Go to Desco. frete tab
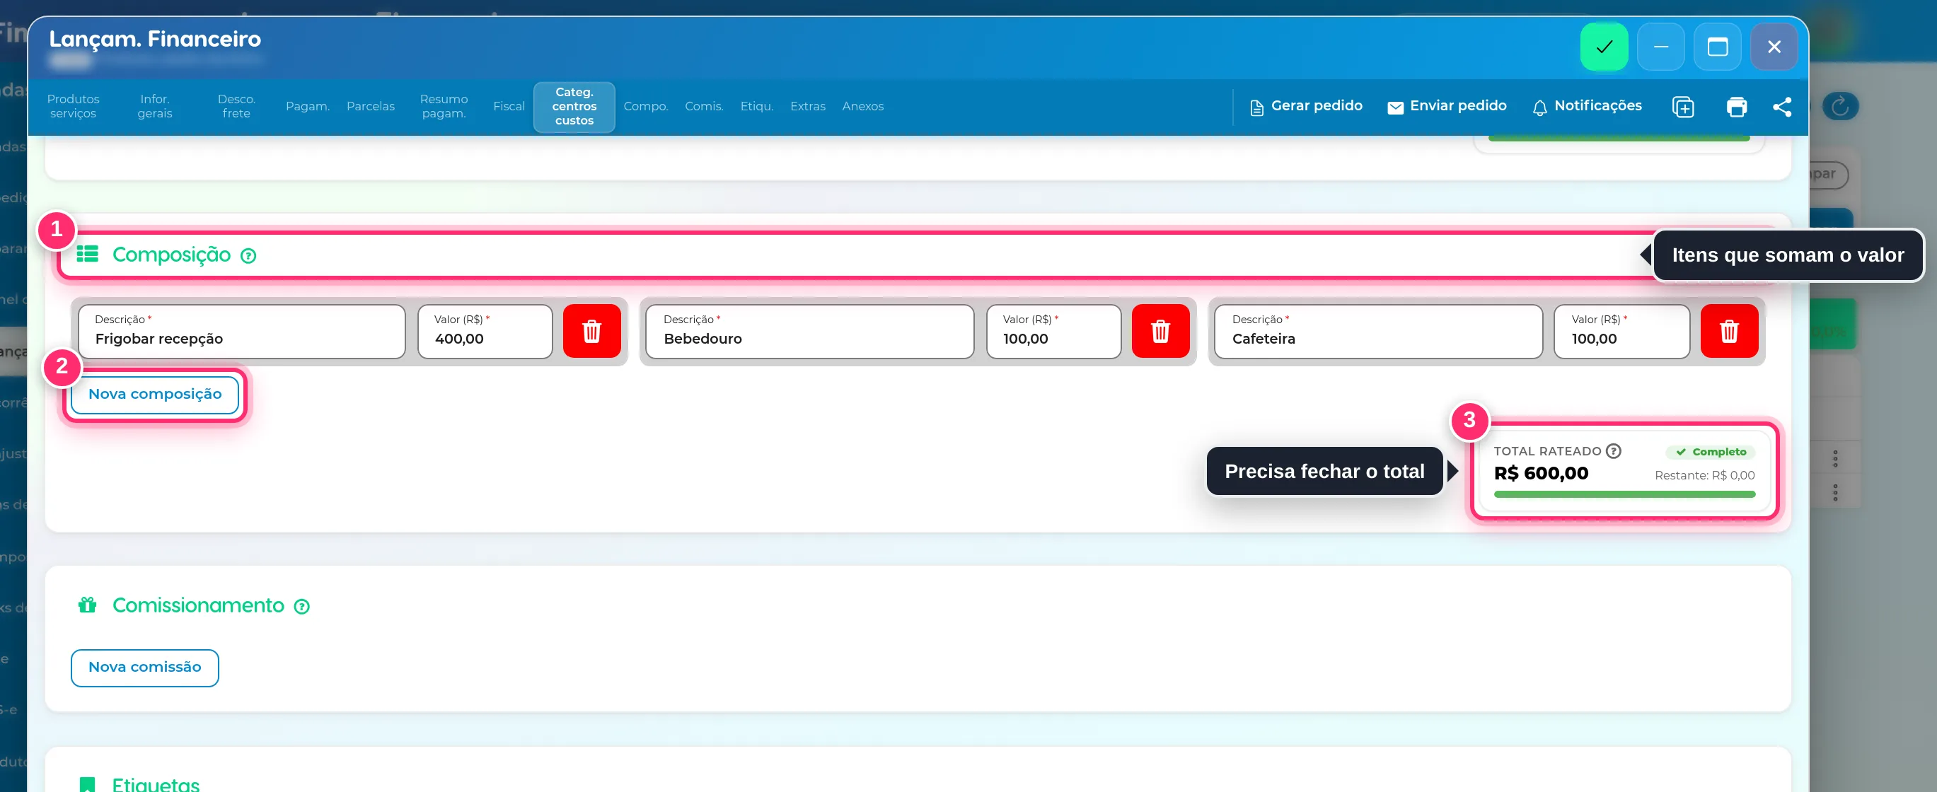1937x792 pixels. click(x=236, y=106)
